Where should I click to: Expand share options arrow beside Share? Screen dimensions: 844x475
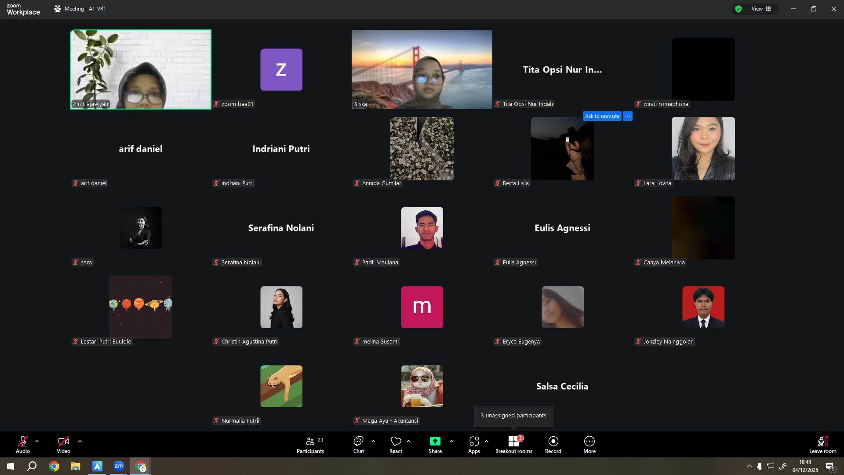point(451,441)
